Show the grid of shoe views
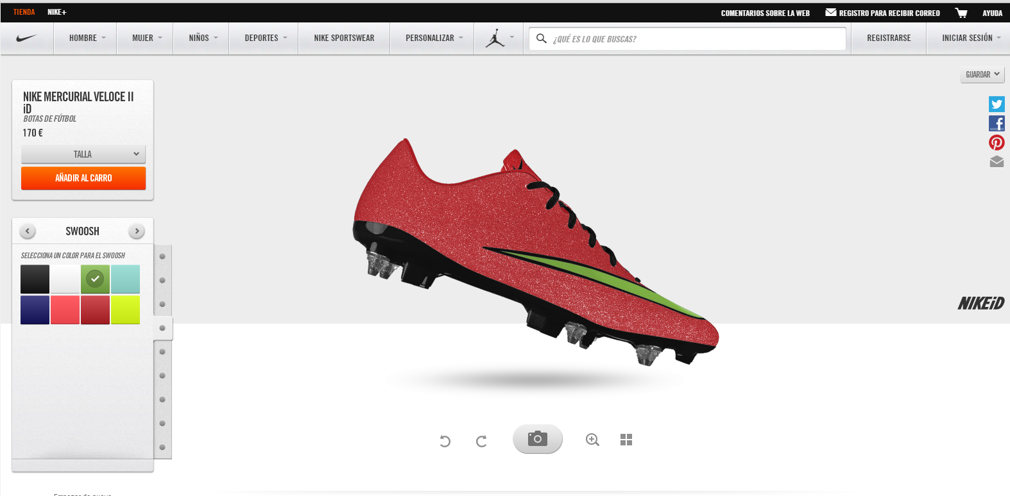This screenshot has height=496, width=1010. point(626,440)
